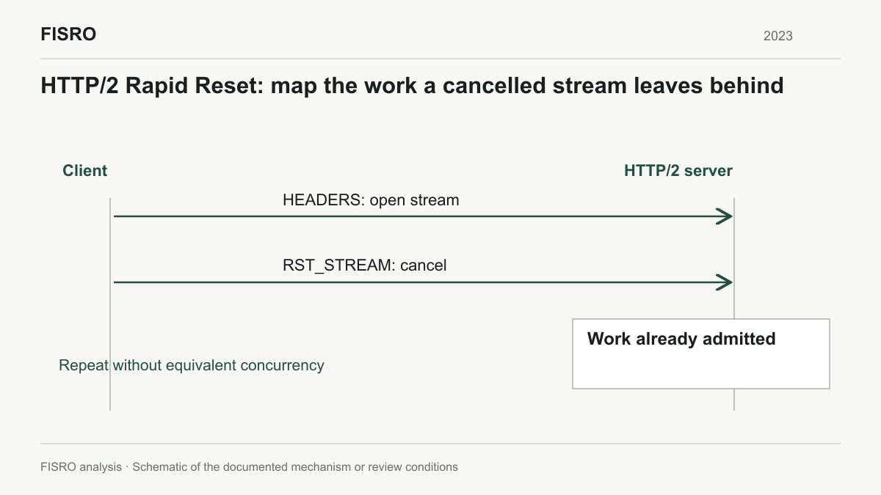Select the 'Work already admitted' box
Viewport: 881px width, 495px height.
(701, 353)
